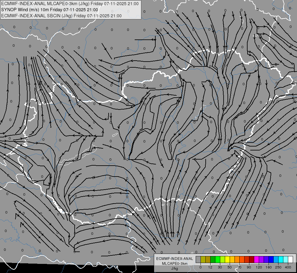Viewport: 297px width, 273px height.
Task: Click the '0' tick under legend bar
Action: coord(201,267)
